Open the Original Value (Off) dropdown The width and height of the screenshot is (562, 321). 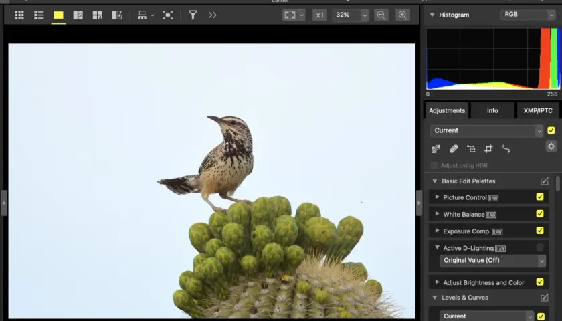493,260
